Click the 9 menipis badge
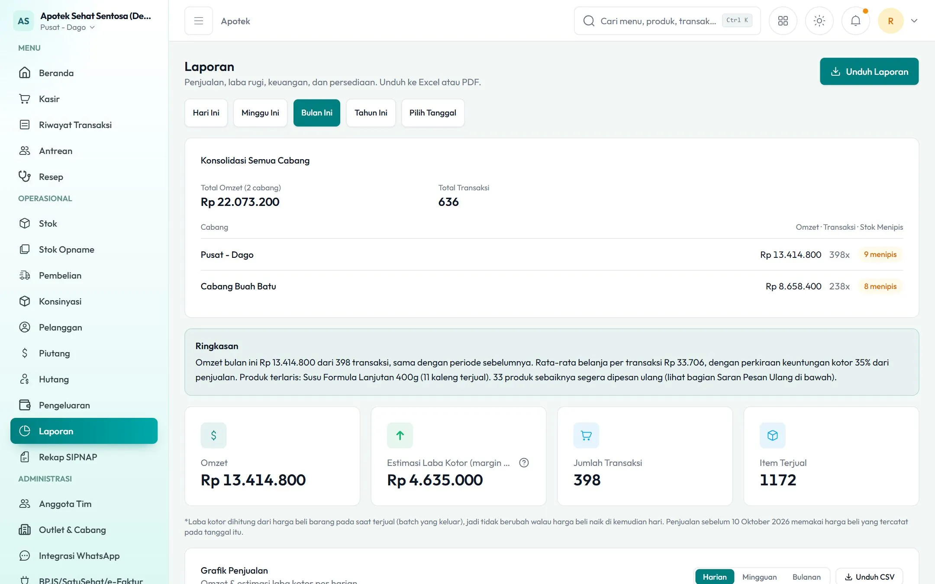Image resolution: width=935 pixels, height=584 pixels. tap(880, 254)
